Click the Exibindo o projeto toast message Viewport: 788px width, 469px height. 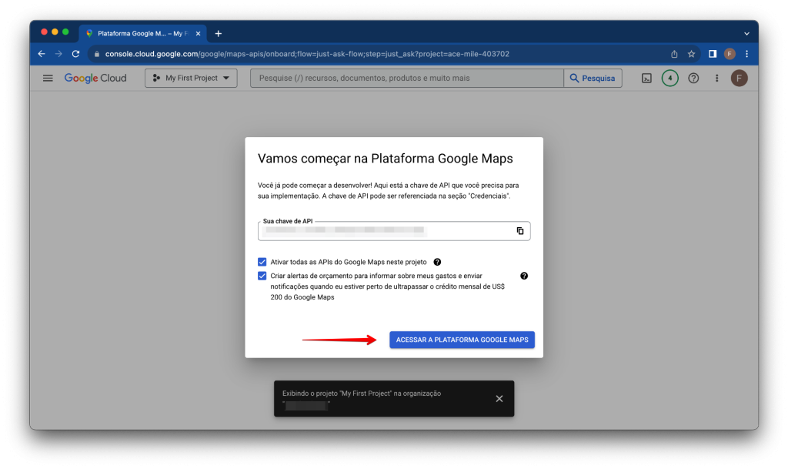pyautogui.click(x=362, y=399)
